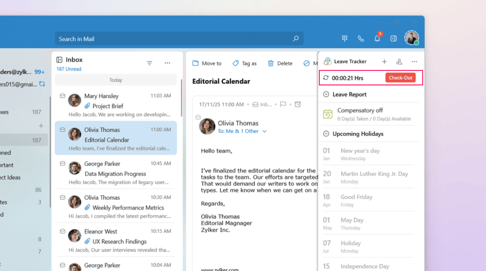The height and width of the screenshot is (271, 486).
Task: Click the www.zylker.com link
Action: coord(220,269)
